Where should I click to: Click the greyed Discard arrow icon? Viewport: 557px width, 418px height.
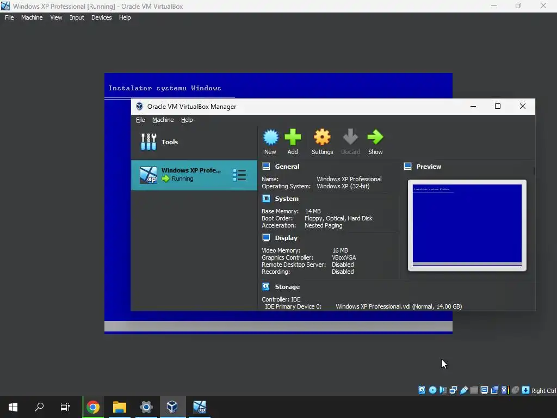tap(350, 137)
